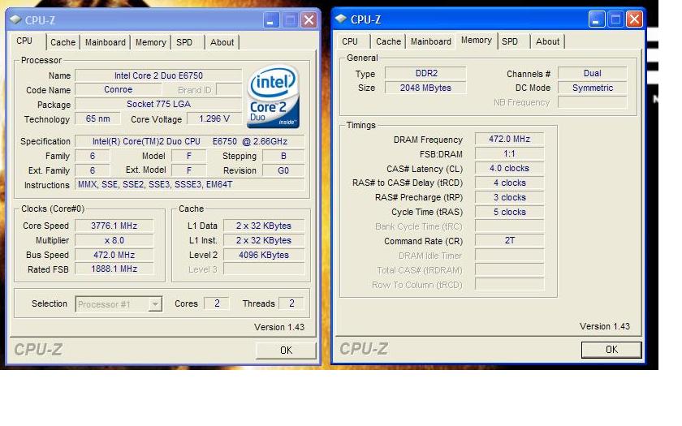The height and width of the screenshot is (426, 682).
Task: Click the DRAM Frequency value '472.0 MHz'
Action: tap(509, 139)
